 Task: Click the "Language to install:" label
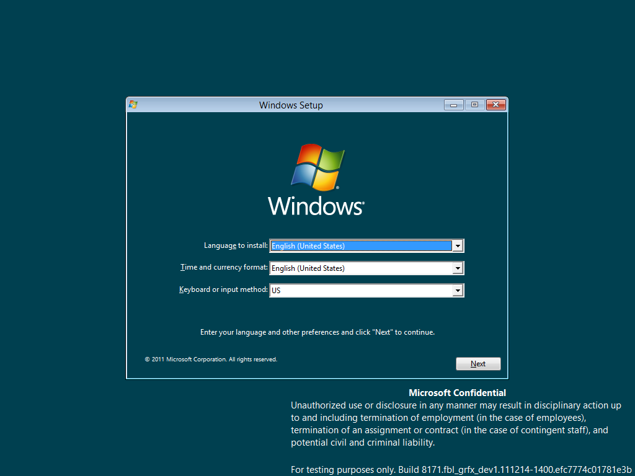pos(236,245)
